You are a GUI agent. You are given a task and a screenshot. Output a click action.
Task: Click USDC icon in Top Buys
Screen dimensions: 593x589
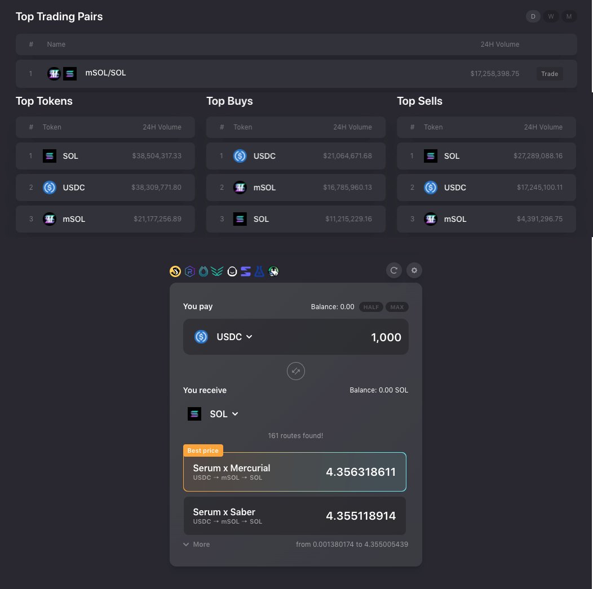coord(240,155)
